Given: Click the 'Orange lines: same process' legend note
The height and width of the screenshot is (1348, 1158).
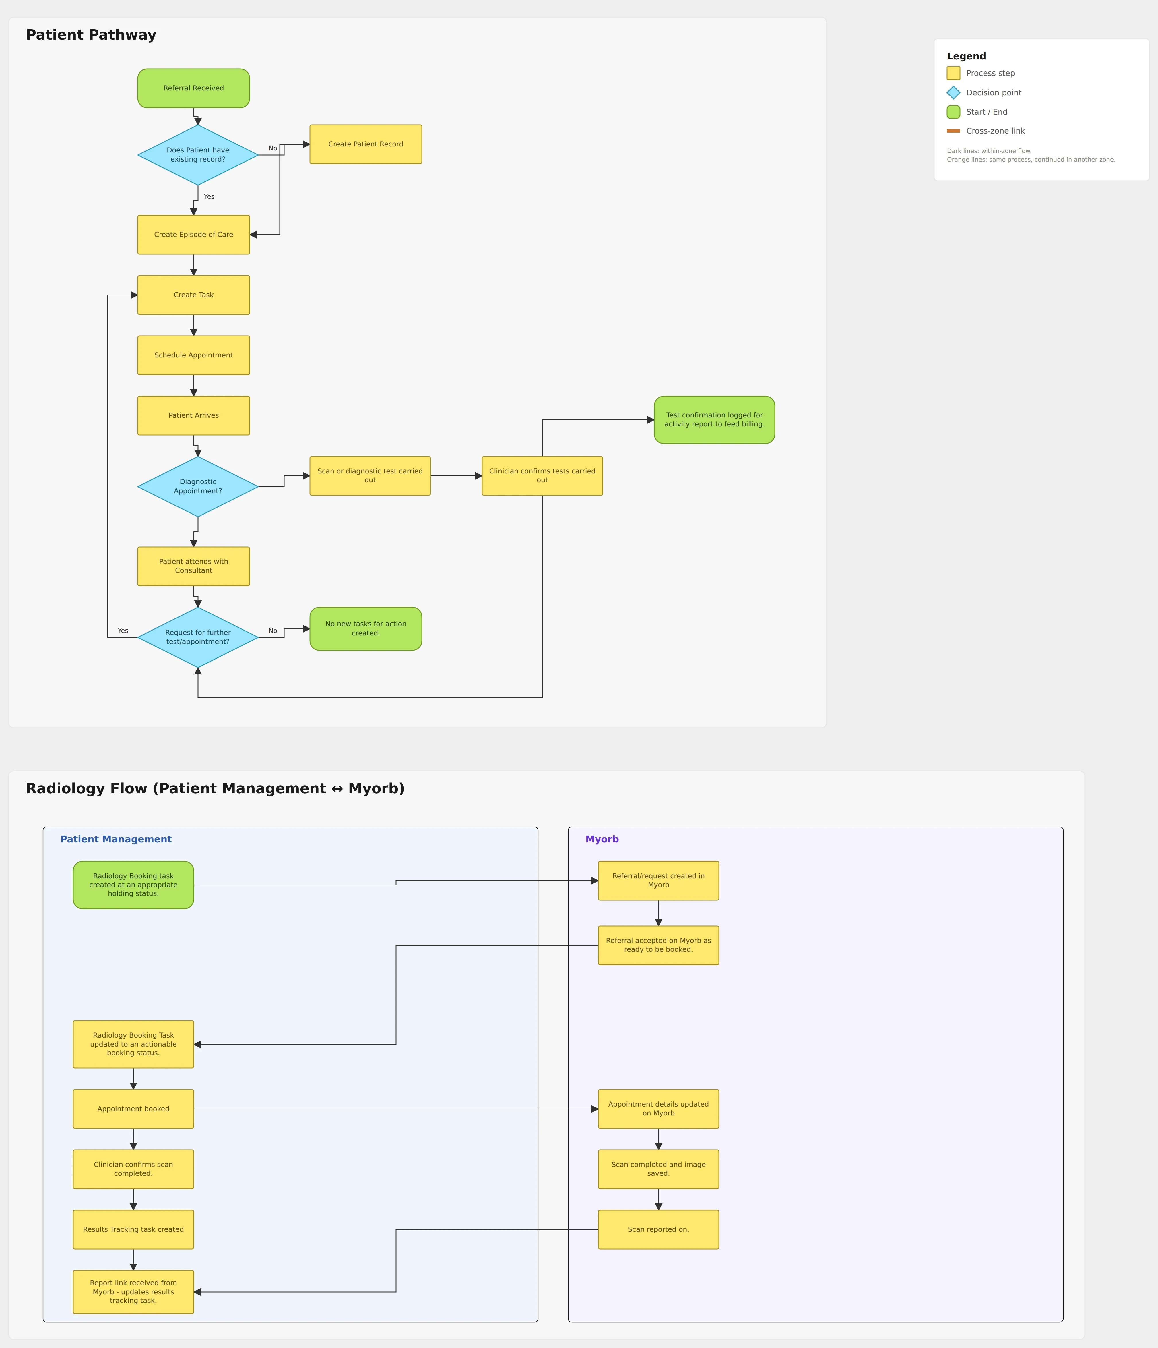Looking at the screenshot, I should (x=1031, y=159).
